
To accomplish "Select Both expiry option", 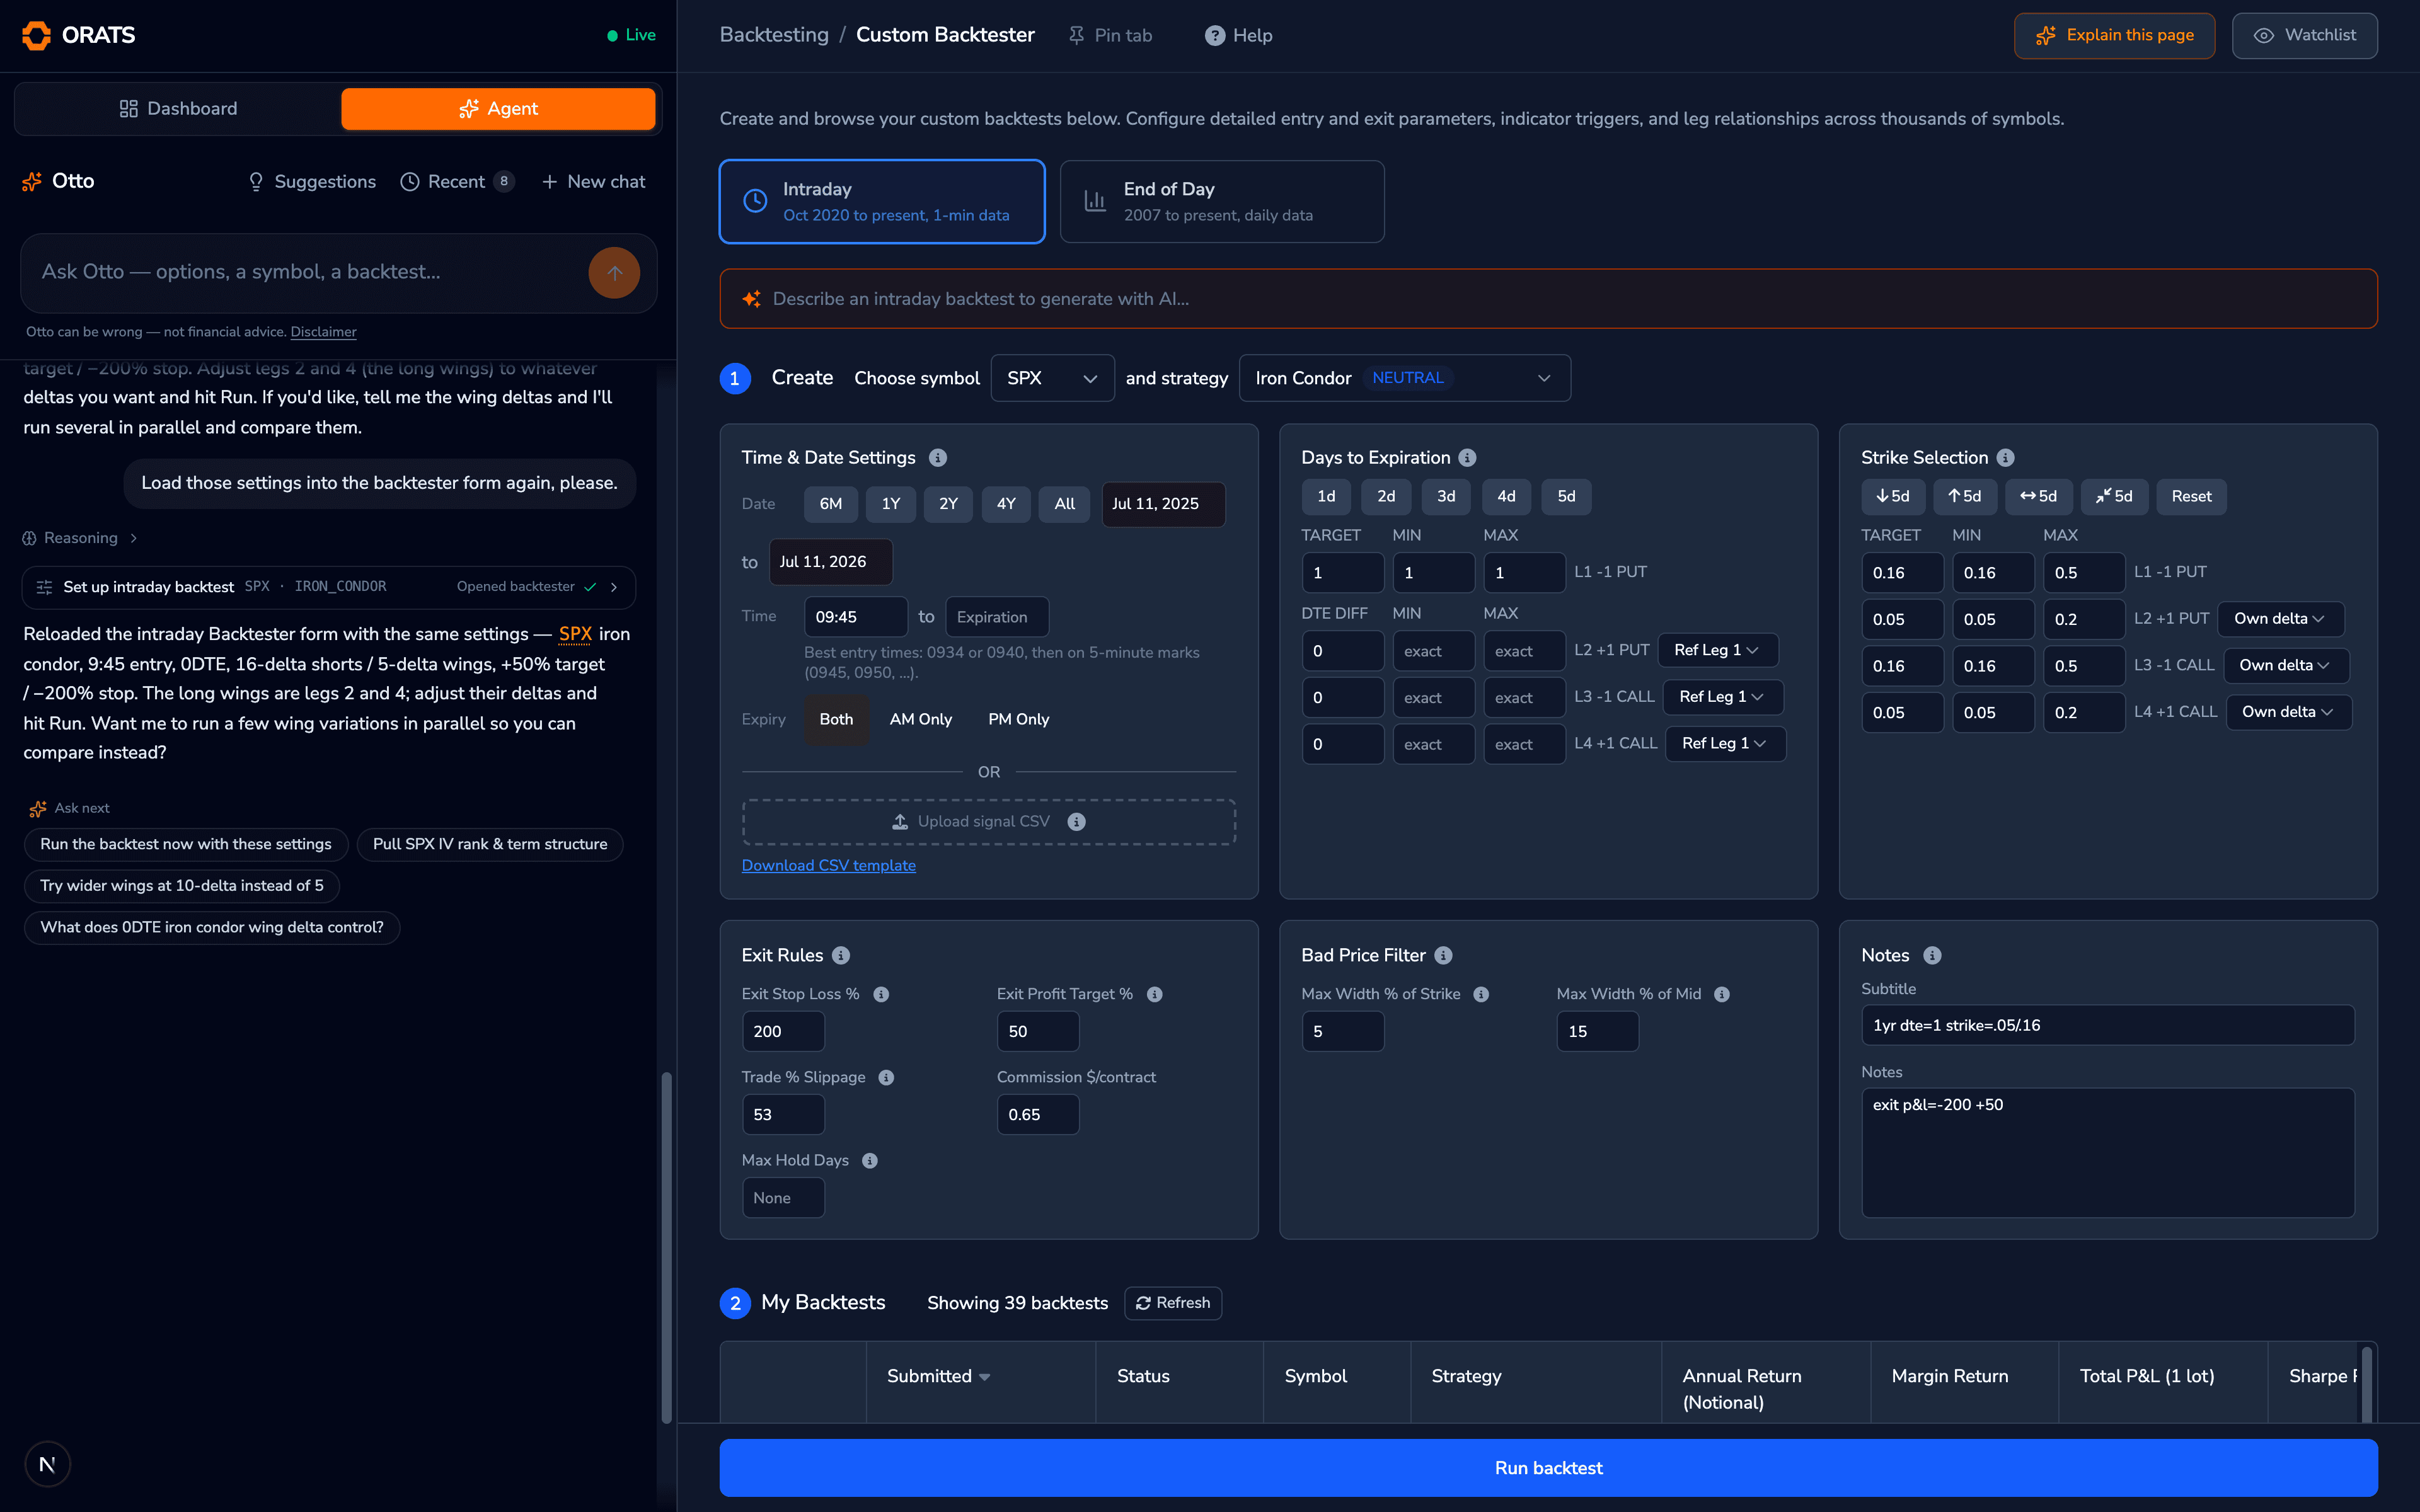I will [x=836, y=719].
